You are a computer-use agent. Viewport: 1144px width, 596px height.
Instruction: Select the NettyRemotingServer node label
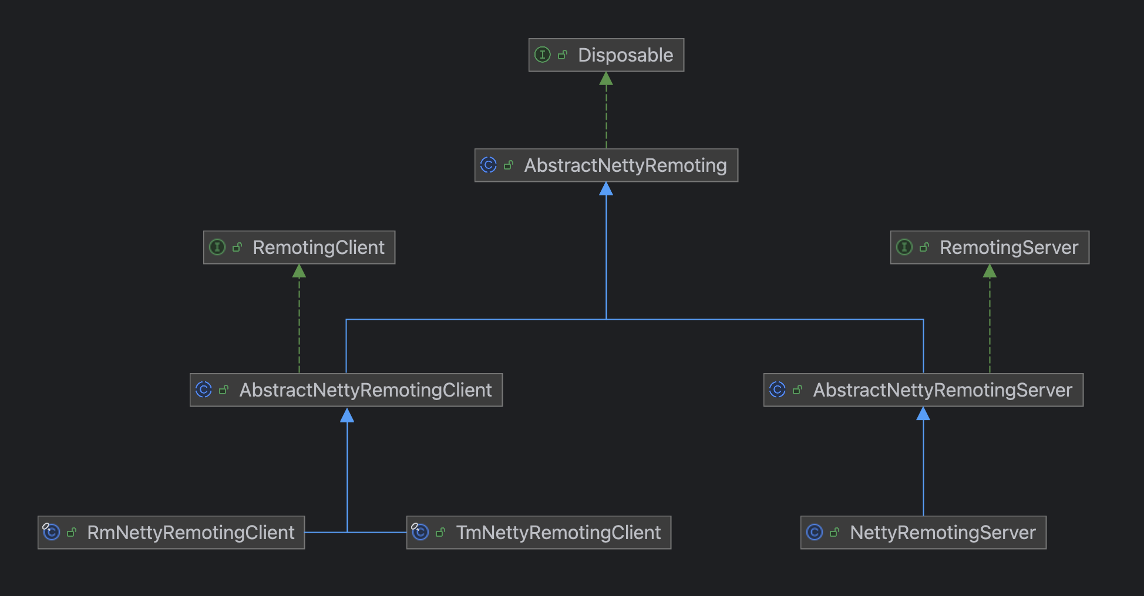(943, 533)
